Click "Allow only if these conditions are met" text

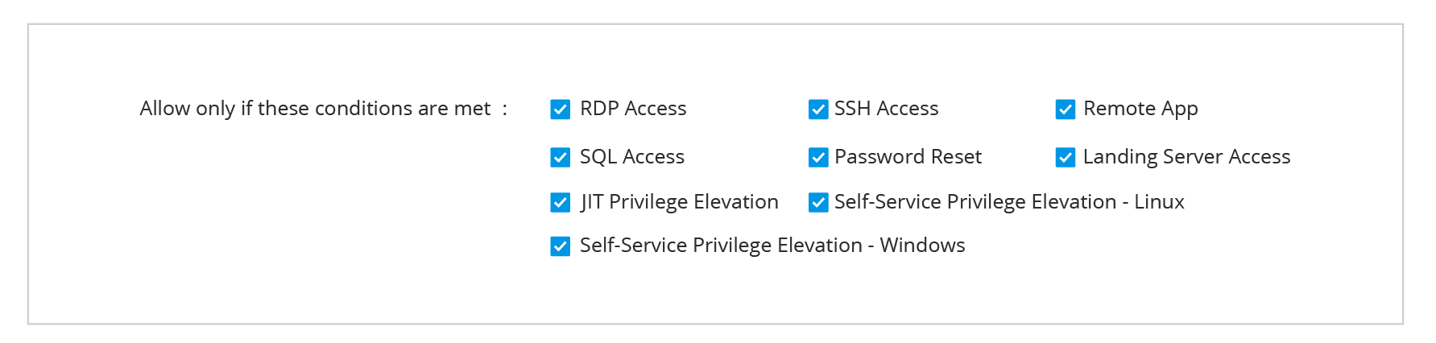coord(315,109)
